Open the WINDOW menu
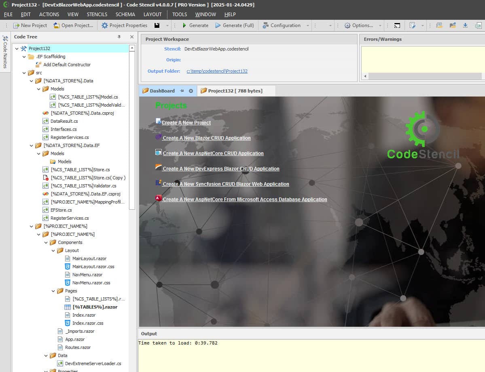 (x=205, y=14)
